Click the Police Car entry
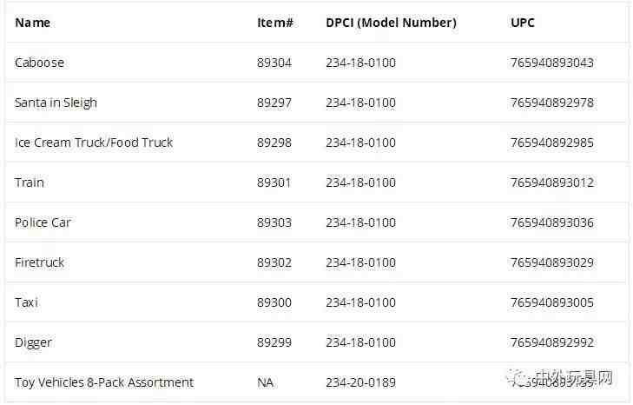633x405 pixels. click(x=43, y=222)
